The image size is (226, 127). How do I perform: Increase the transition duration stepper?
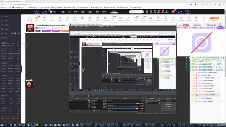point(159,102)
